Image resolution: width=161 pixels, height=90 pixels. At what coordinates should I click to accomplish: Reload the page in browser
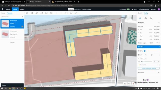tap(9, 5)
